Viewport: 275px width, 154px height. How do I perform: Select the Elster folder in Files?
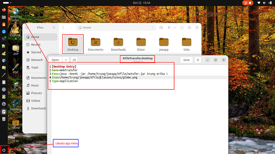click(x=141, y=45)
